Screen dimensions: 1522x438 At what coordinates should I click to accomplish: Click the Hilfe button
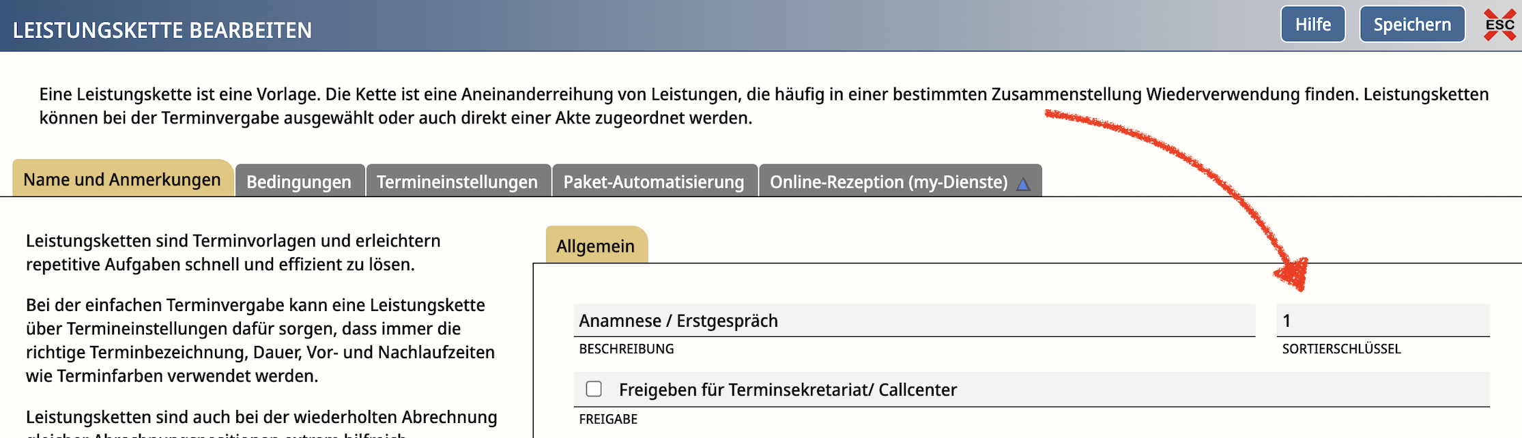[1313, 25]
